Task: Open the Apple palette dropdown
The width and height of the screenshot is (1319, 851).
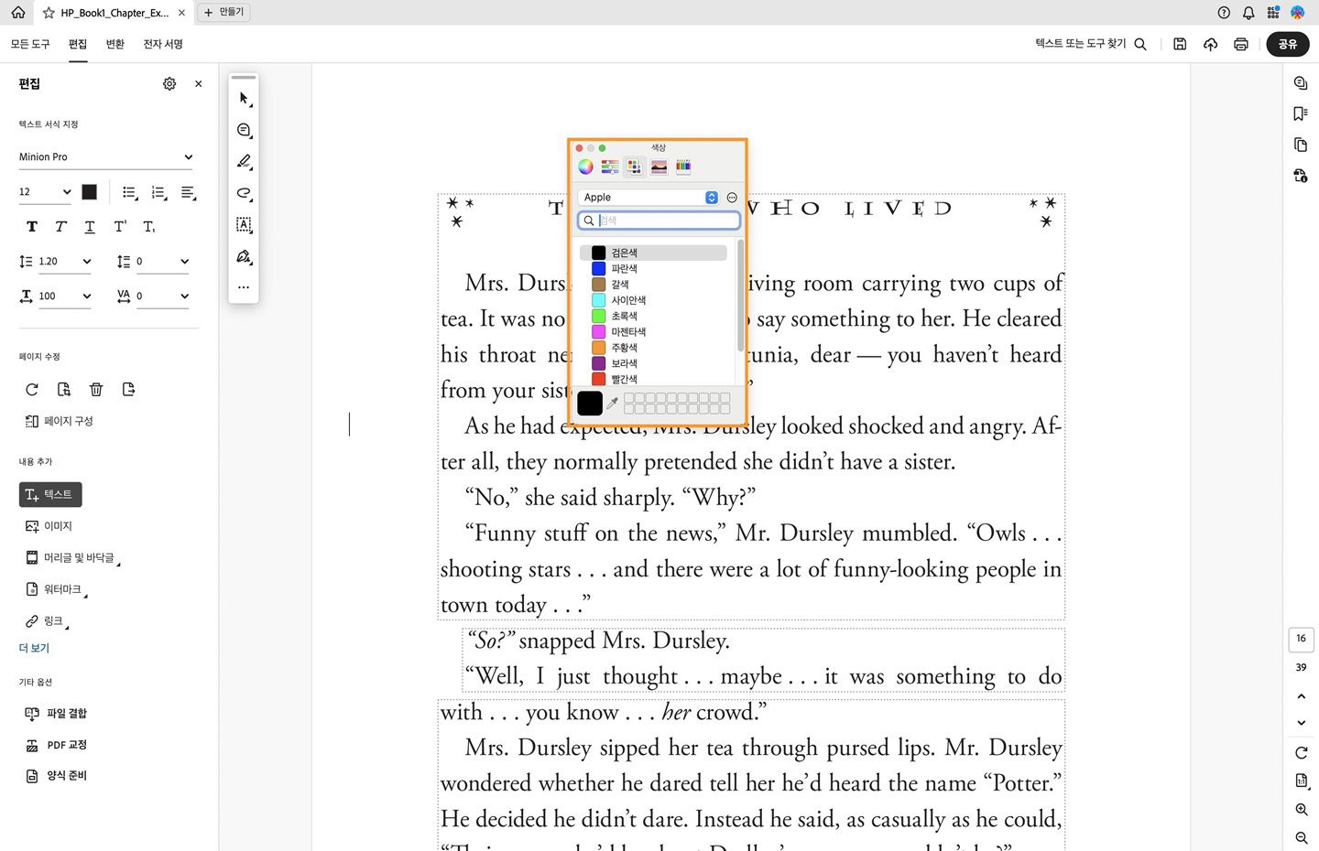Action: click(x=649, y=198)
